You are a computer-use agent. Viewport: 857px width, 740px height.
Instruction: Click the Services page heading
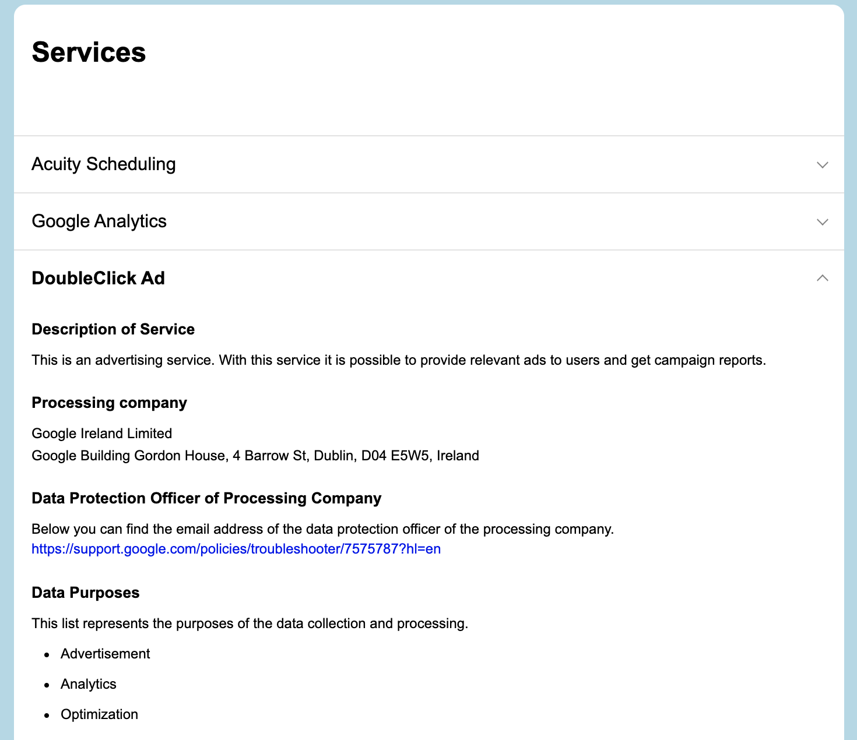89,52
